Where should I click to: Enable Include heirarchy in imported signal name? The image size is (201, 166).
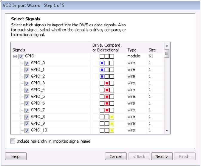13,141
